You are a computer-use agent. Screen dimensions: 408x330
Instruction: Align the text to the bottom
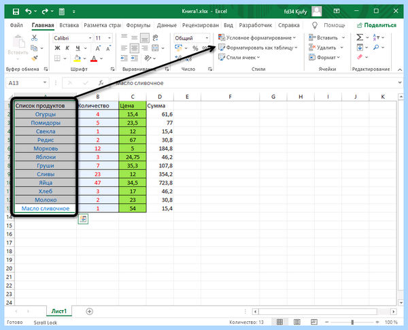point(145,38)
